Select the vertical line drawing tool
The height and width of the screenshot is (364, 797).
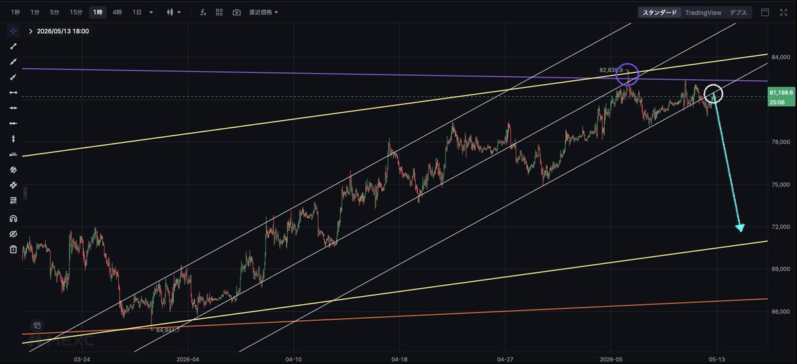[13, 139]
